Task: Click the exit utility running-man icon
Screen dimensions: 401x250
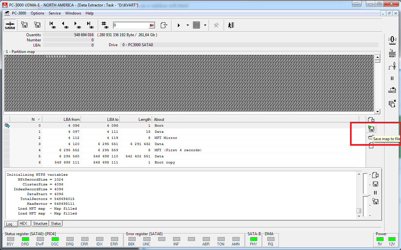Action: click(231, 25)
